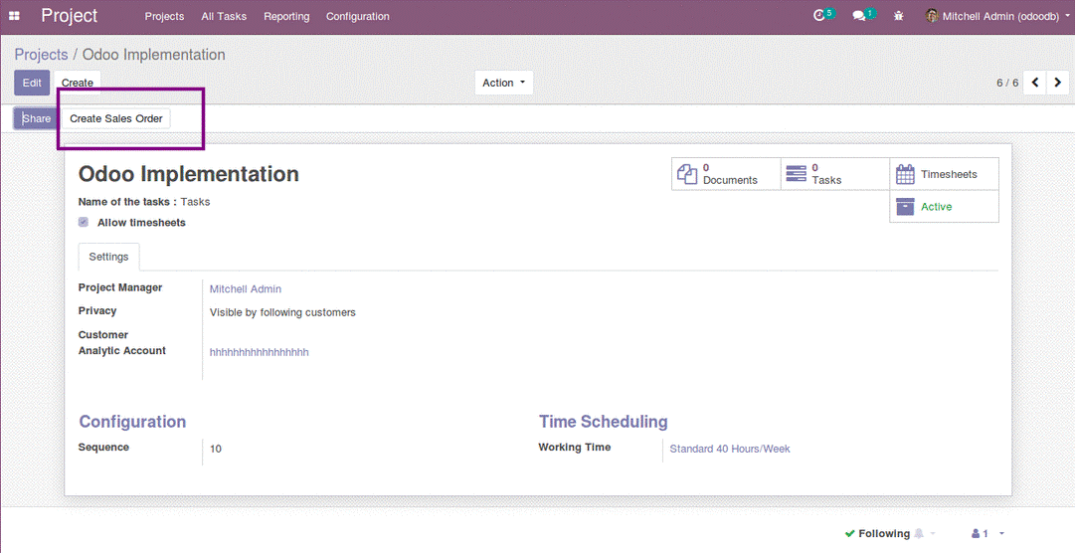
Task: Select the Settings tab
Action: pyautogui.click(x=108, y=257)
